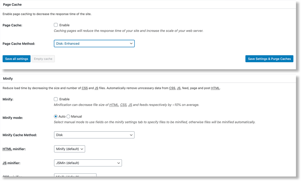Click the HTML abbreviation in Minify description
This screenshot has height=181, width=301.
pyautogui.click(x=215, y=88)
